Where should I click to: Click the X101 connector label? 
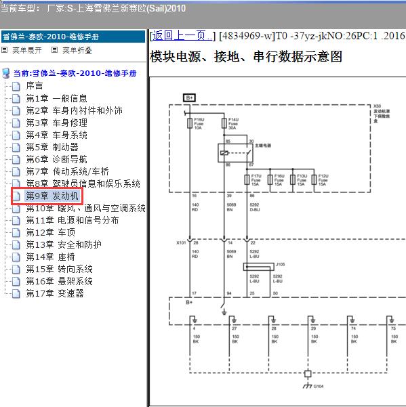(x=181, y=242)
